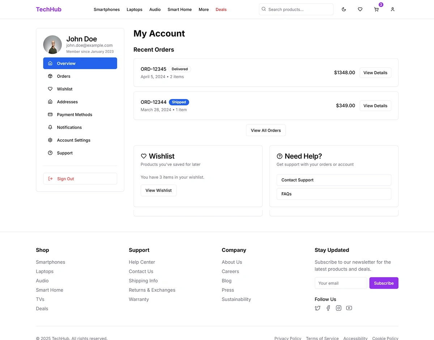Open the shopping cart icon with badge
The height and width of the screenshot is (340, 434).
click(376, 9)
